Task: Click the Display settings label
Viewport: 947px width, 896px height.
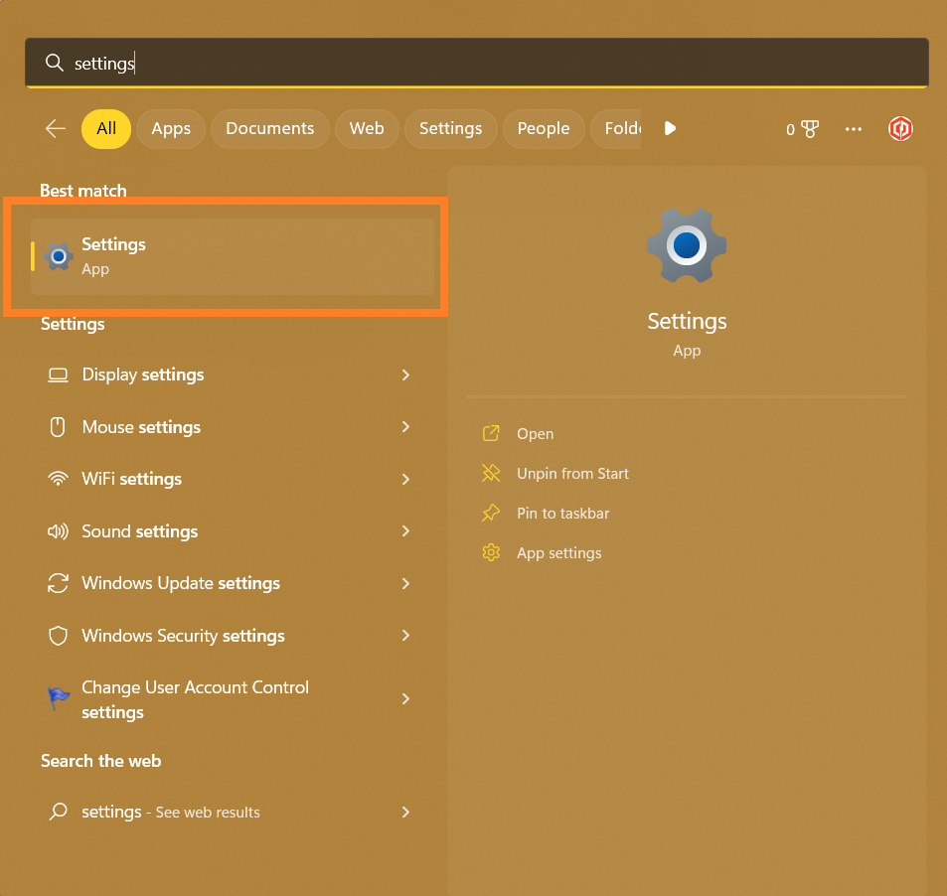Action: click(x=143, y=374)
